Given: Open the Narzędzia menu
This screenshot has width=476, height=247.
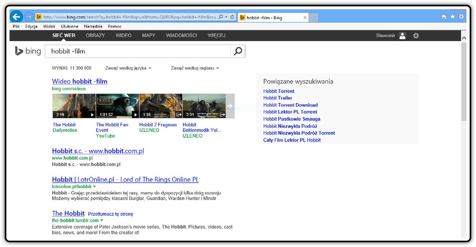Looking at the screenshot, I should click(x=93, y=26).
